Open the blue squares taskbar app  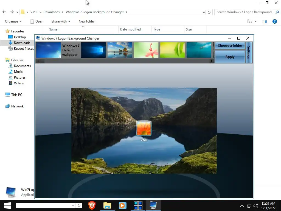[x=138, y=206]
